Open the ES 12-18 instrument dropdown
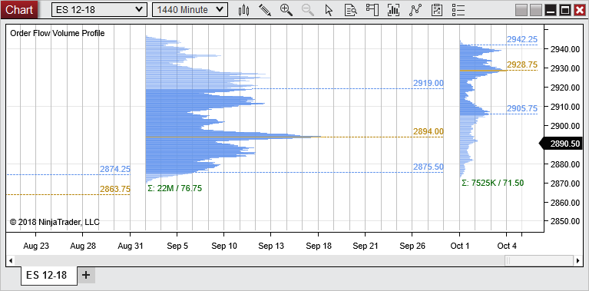The image size is (589, 291). coord(99,10)
